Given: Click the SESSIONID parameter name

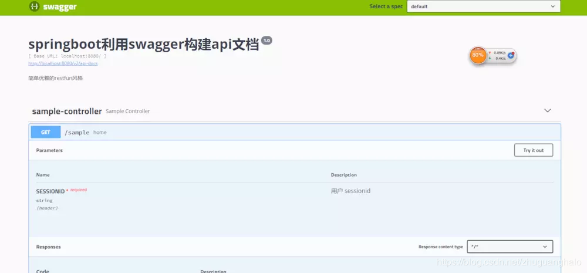Looking at the screenshot, I should tap(50, 191).
